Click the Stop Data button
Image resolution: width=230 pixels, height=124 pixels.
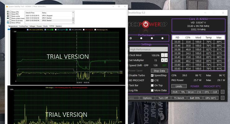[159, 71]
